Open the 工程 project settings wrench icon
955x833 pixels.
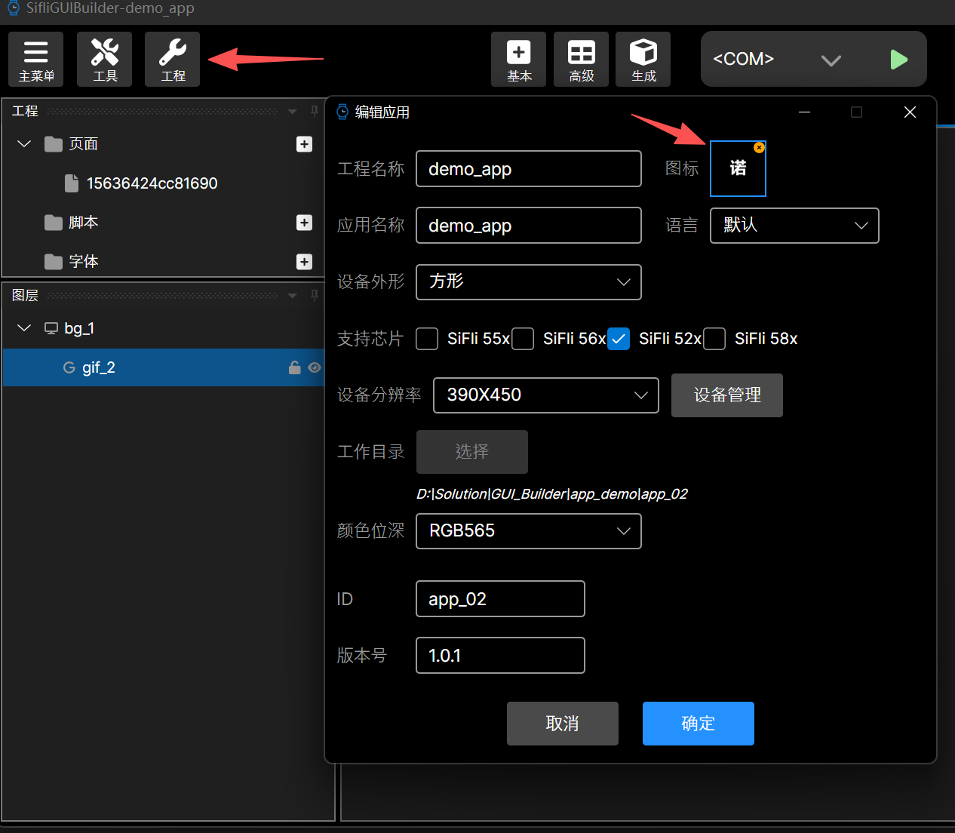172,59
